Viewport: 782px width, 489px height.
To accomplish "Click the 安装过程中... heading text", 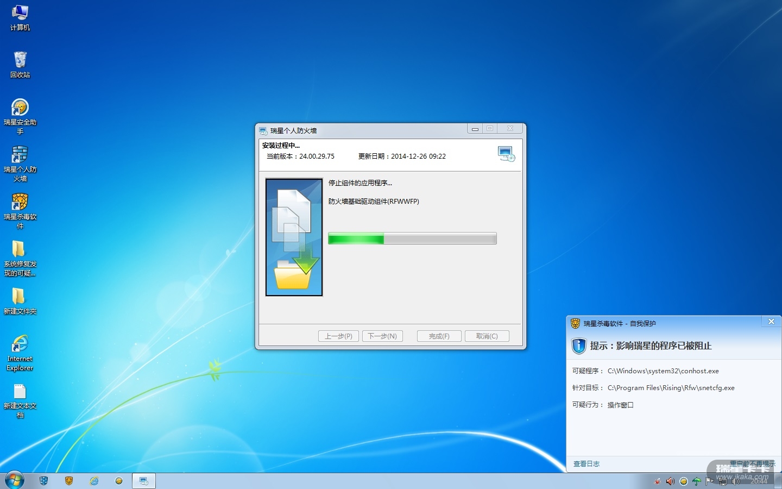I will pyautogui.click(x=281, y=146).
